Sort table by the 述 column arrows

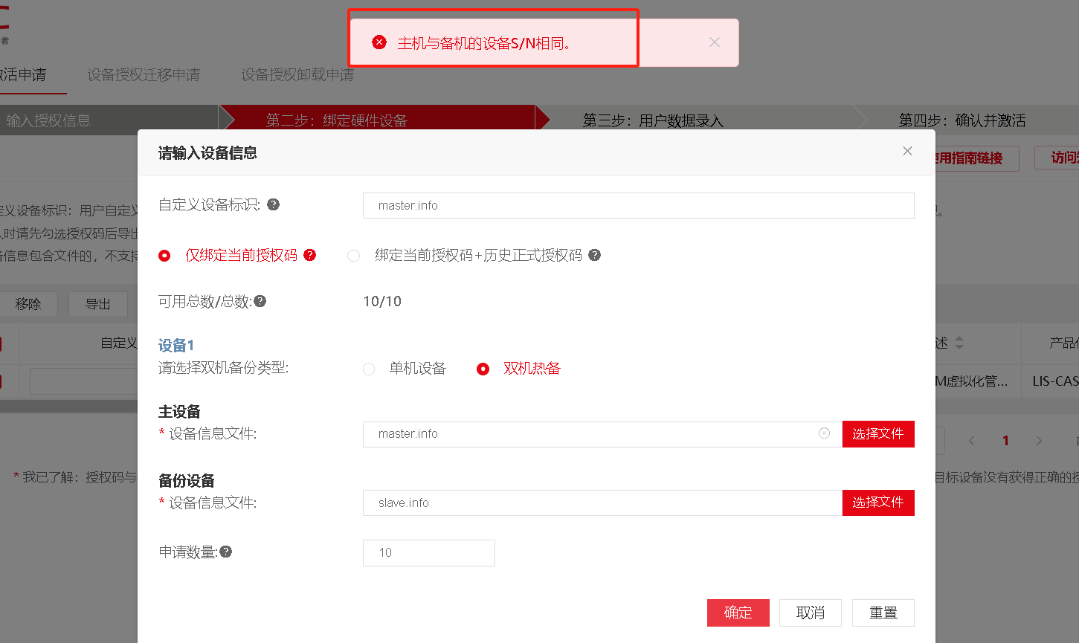click(x=959, y=343)
